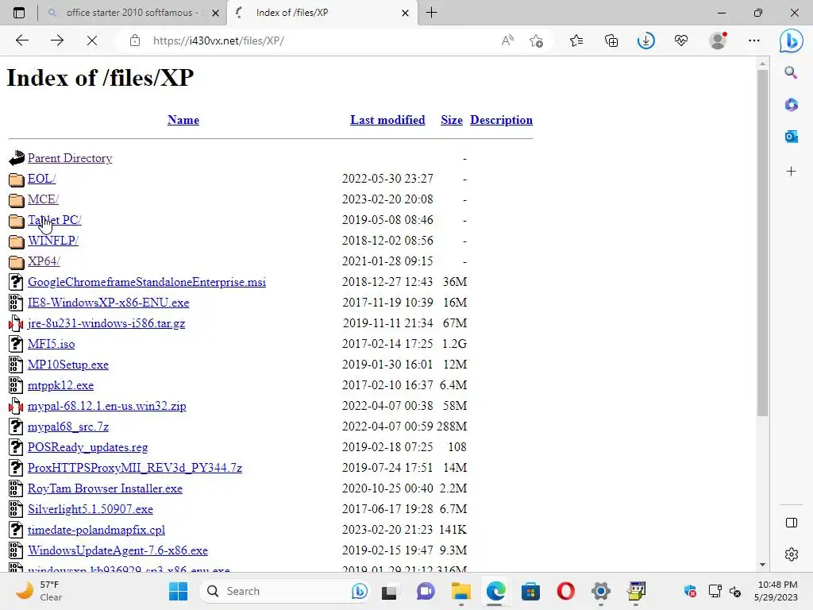Download mtppk12.exe
This screenshot has height=610, width=813.
click(60, 385)
